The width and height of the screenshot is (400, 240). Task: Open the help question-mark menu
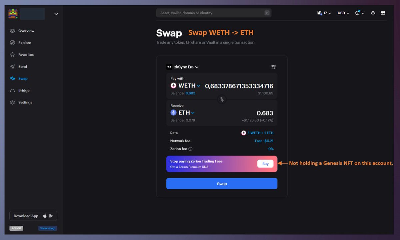tap(360, 13)
